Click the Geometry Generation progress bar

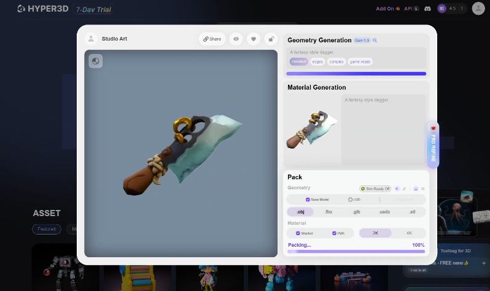point(356,74)
